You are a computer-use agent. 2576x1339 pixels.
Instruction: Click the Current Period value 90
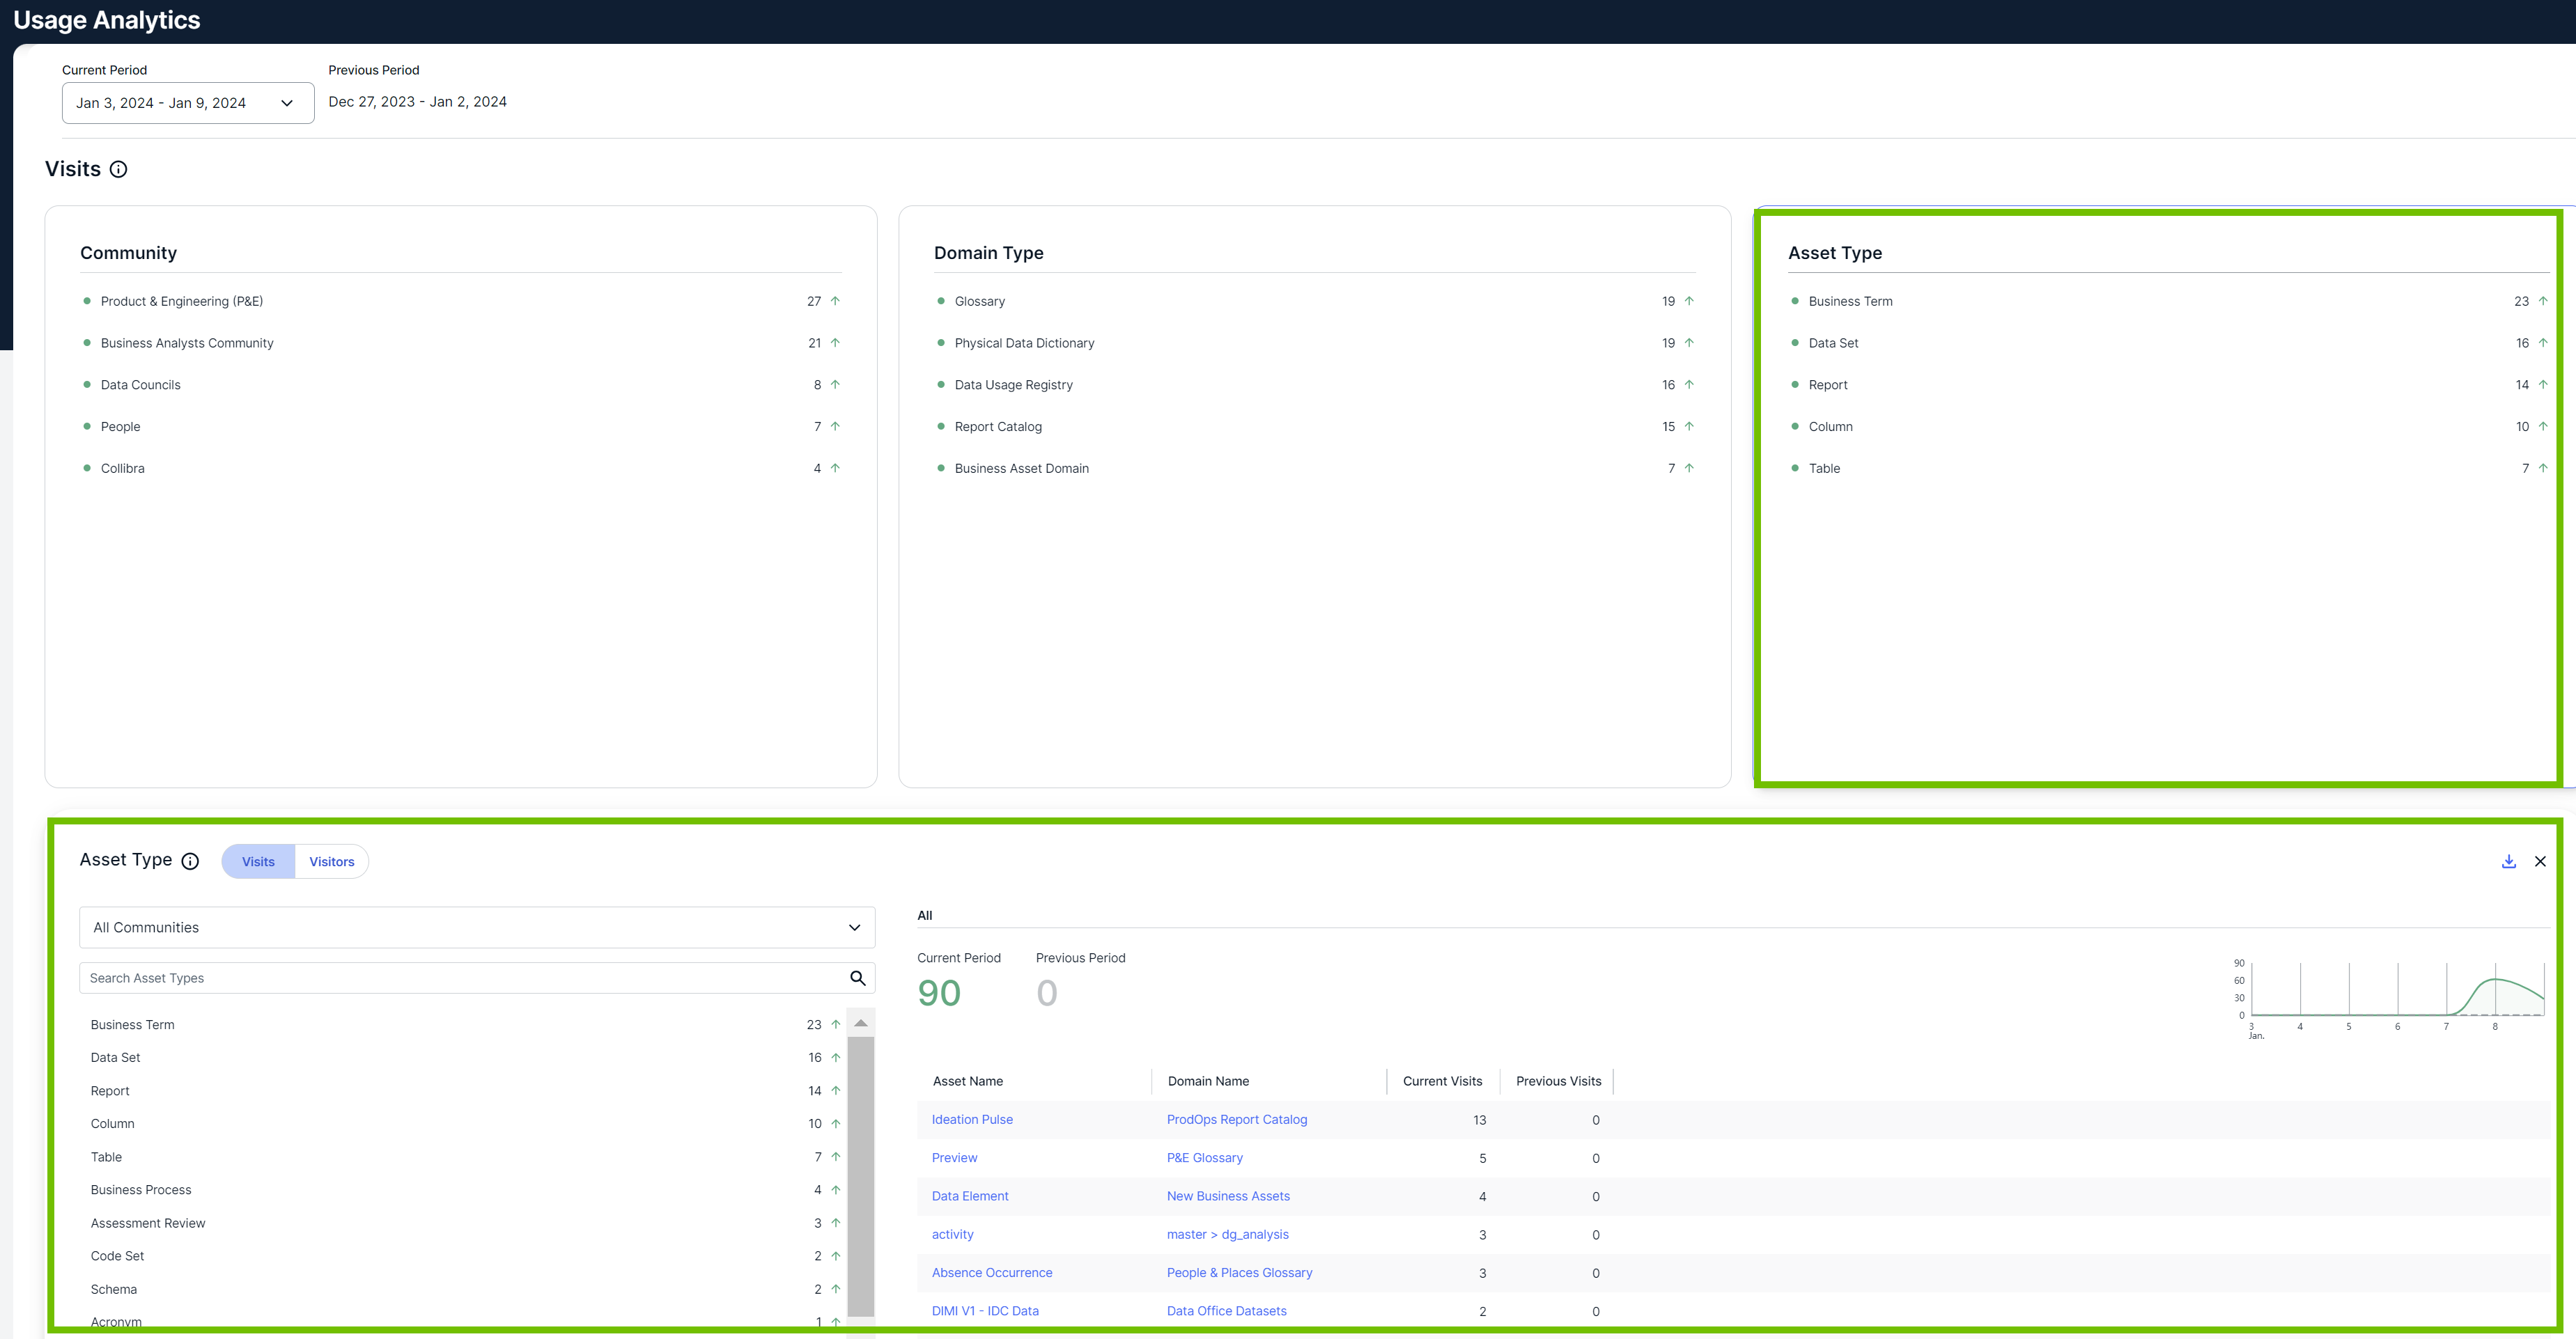coord(939,993)
